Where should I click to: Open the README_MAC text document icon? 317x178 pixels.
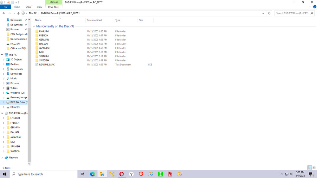coord(37,64)
